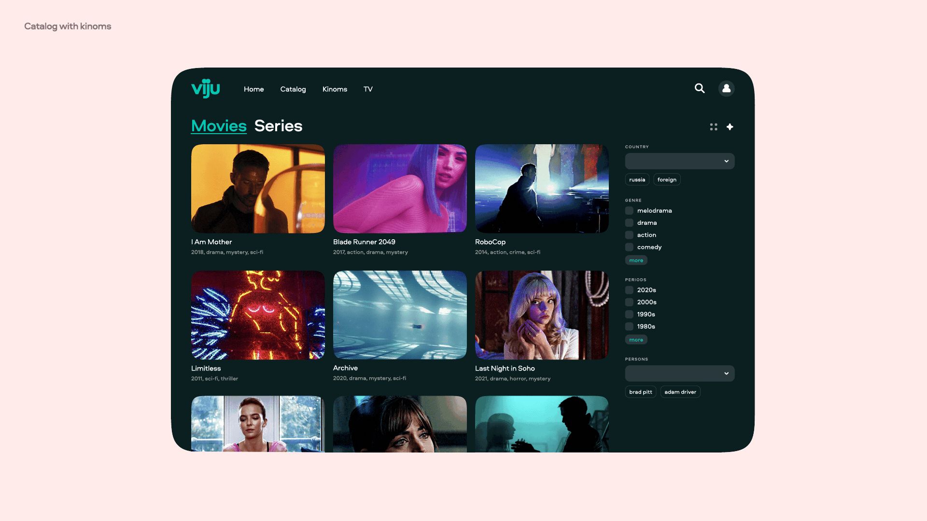Click the sparkle star view icon
The height and width of the screenshot is (521, 927).
(730, 127)
